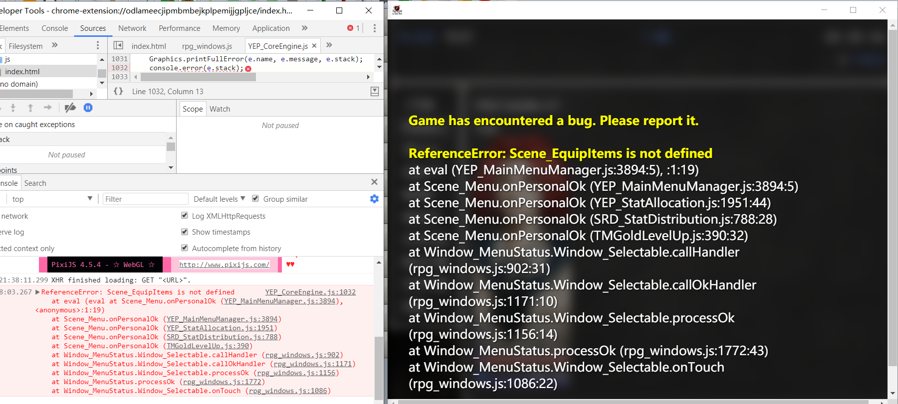Expand the ReferenceError stack trace triangle
Screen dimensions: 898x404
coord(38,292)
